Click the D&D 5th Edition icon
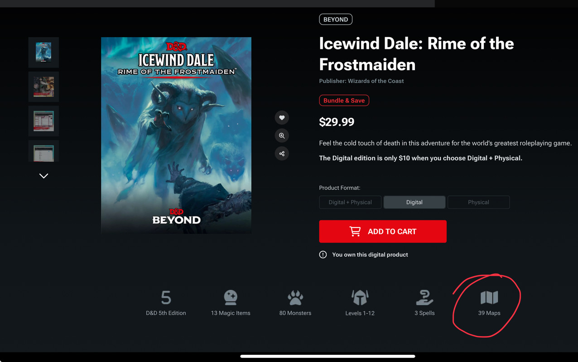 (x=166, y=298)
